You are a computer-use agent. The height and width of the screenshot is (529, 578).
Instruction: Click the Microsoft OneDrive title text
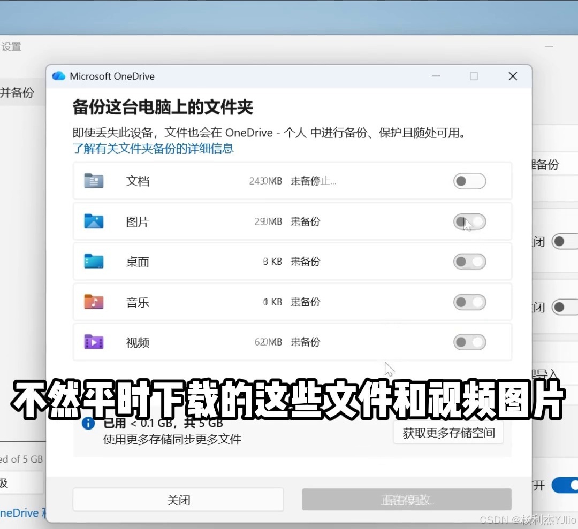click(x=112, y=76)
